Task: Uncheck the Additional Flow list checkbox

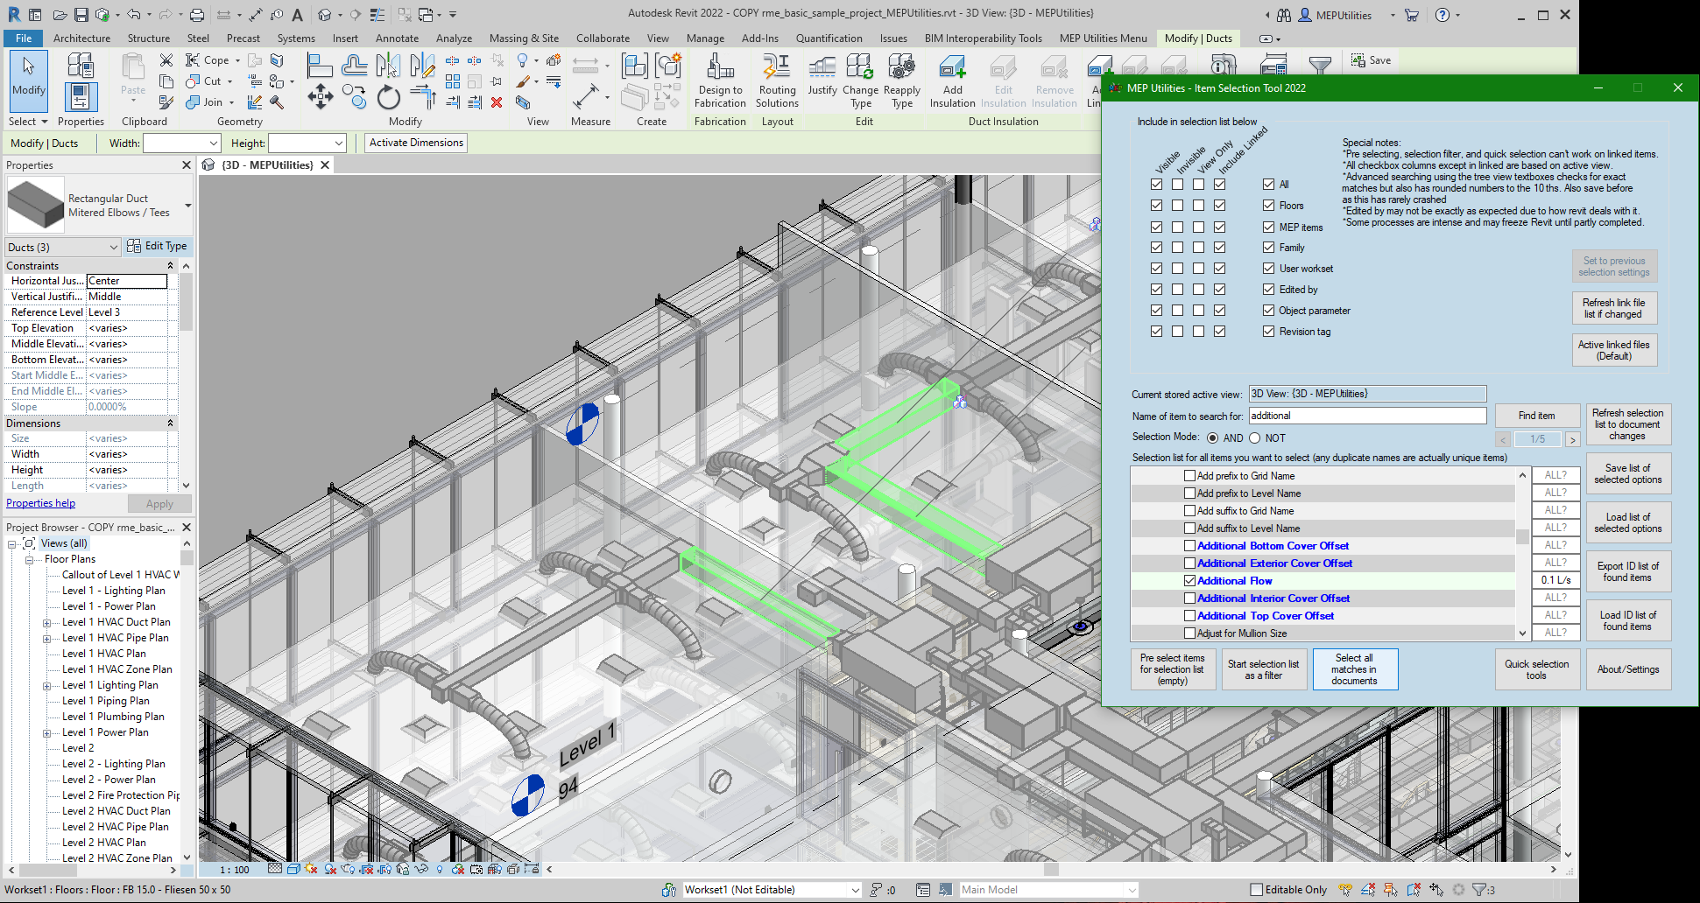Action: pos(1189,581)
